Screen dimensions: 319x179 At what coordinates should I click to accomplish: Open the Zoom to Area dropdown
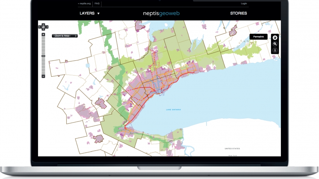[x=65, y=36]
